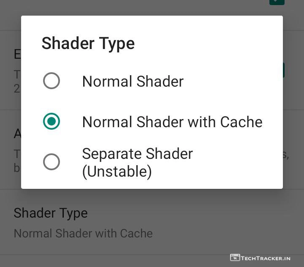Click the dimmed description letter "b" left of the dialog
304x267 pixels.
(x=17, y=168)
